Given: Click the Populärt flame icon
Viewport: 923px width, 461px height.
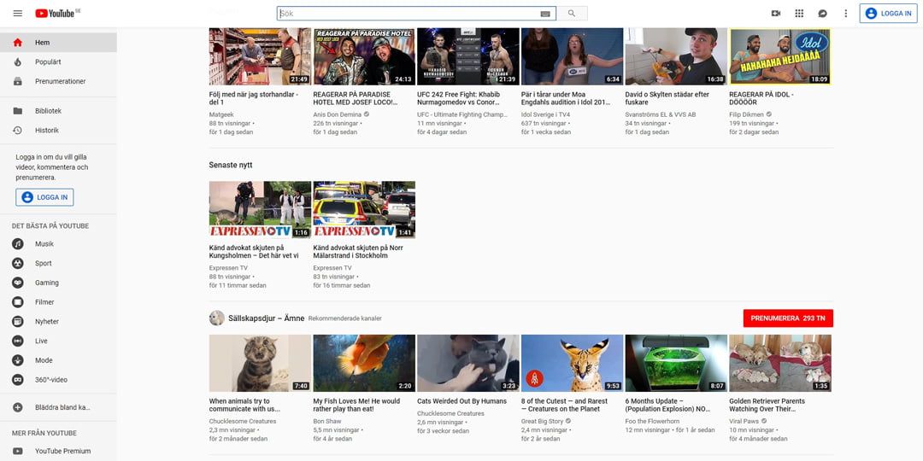Looking at the screenshot, I should (x=18, y=61).
